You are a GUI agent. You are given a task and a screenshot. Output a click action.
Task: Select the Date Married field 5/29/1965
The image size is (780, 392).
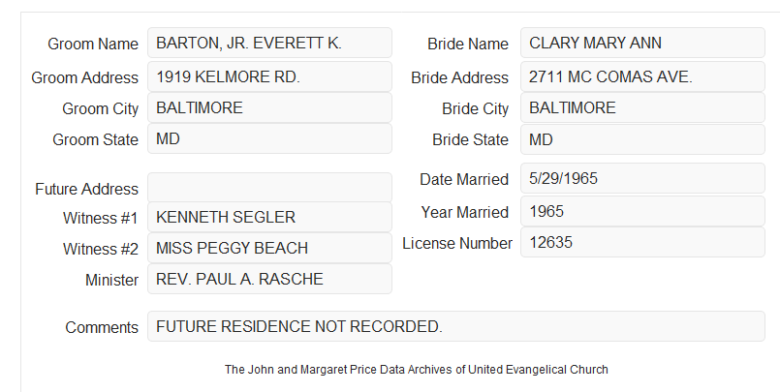(x=642, y=178)
